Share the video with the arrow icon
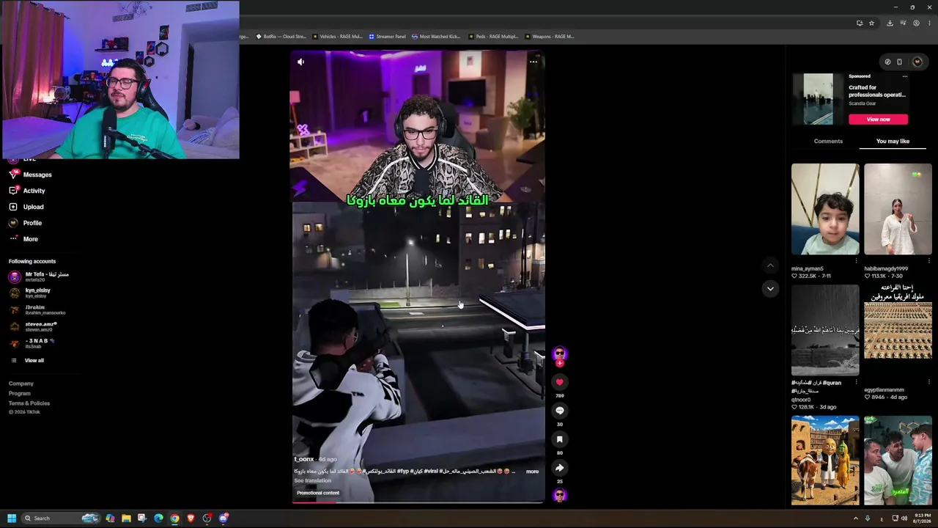The image size is (938, 528). [560, 468]
